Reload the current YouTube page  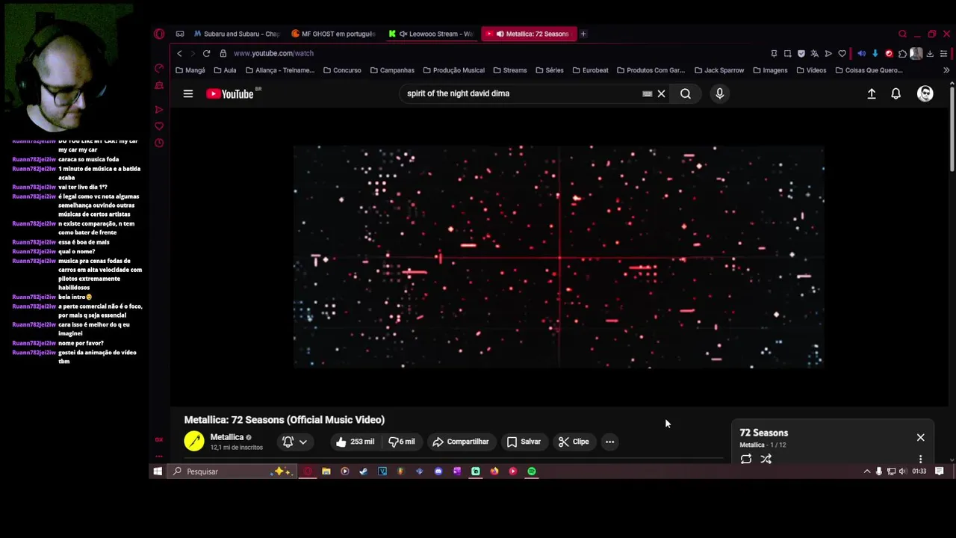click(206, 53)
